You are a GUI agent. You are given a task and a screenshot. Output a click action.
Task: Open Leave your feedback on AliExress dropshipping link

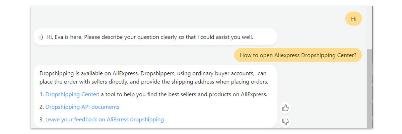[x=105, y=119]
